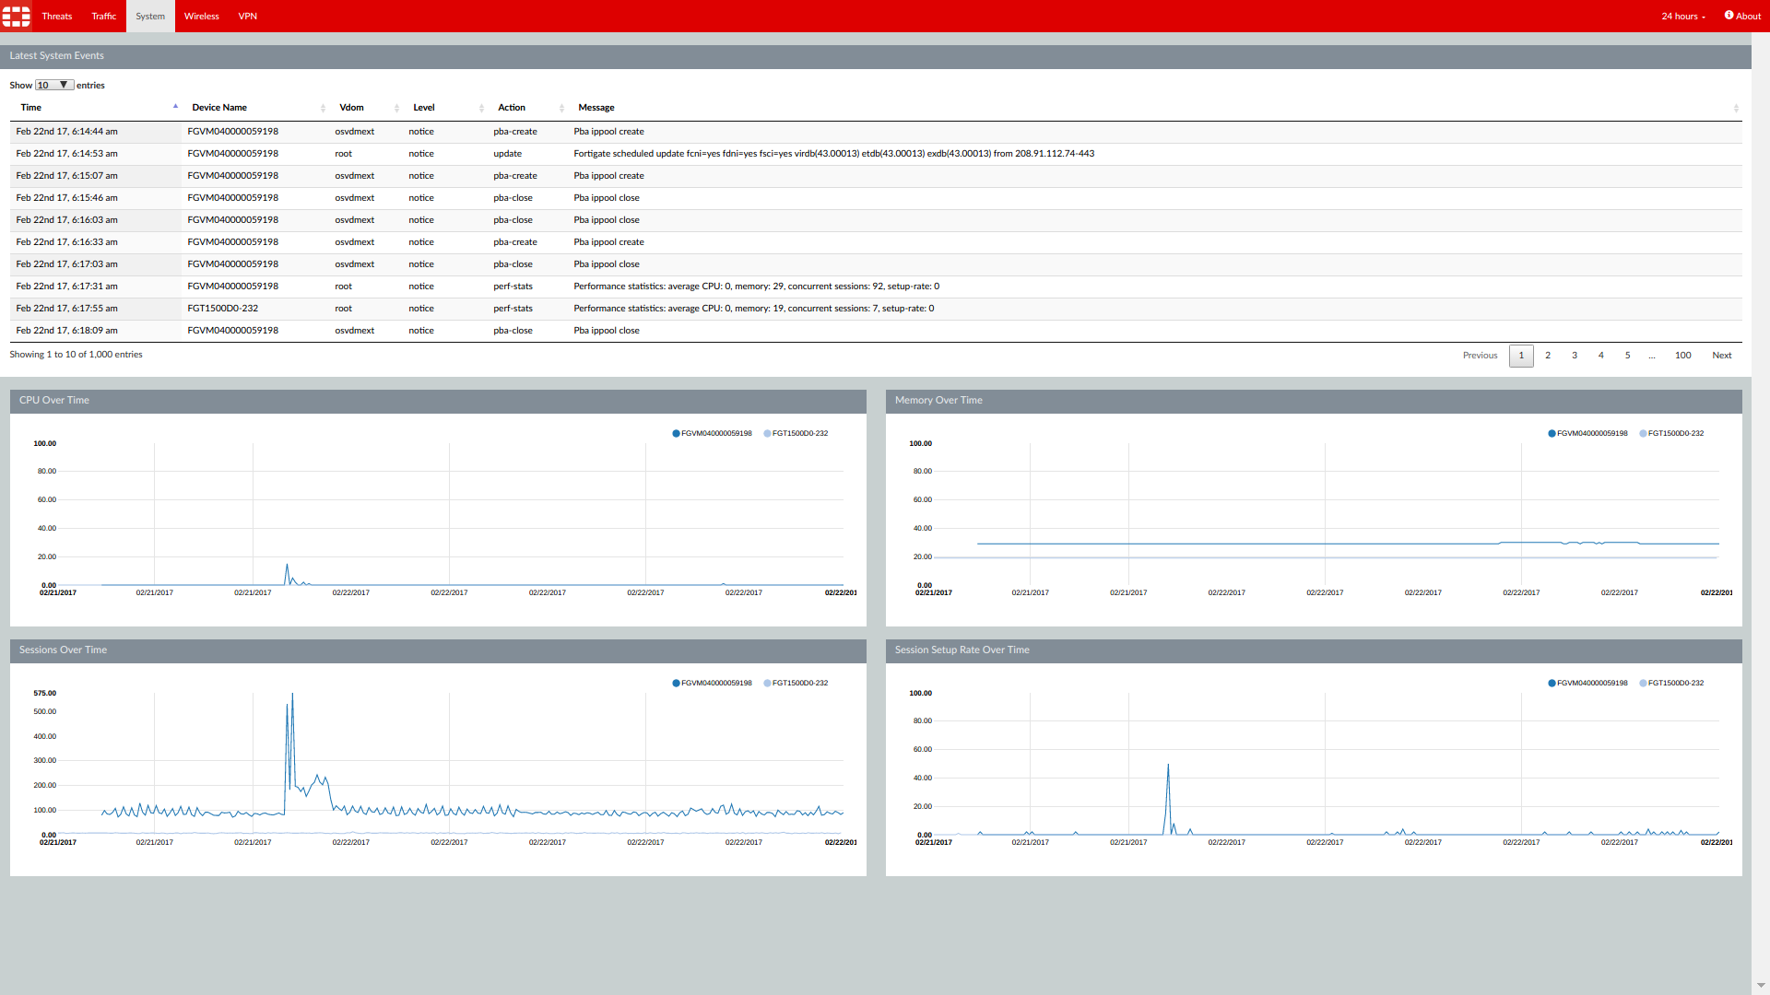Sort by Vdom sort icon

[396, 108]
